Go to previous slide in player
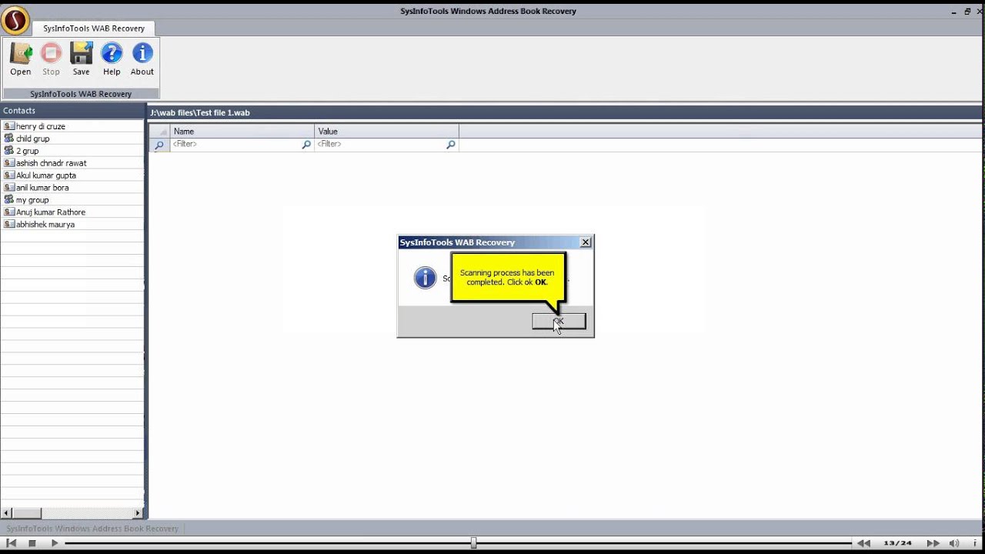Screen dimensions: 985x554 pos(863,543)
